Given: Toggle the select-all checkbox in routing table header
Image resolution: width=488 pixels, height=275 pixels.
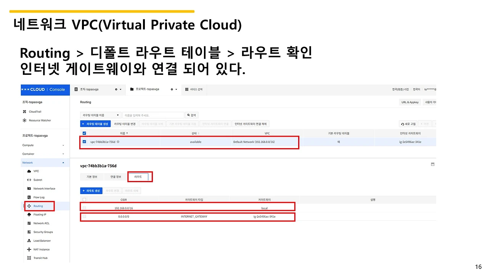Looking at the screenshot, I should [x=84, y=133].
